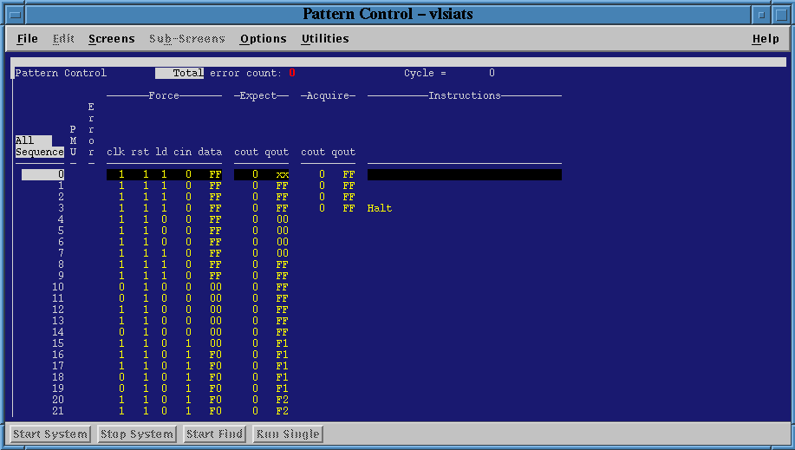Click the acquired cout 0 in sequence 1
795x450 pixels.
(x=322, y=186)
